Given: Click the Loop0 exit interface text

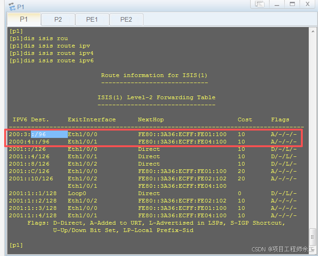Looking at the screenshot, I should point(77,193).
